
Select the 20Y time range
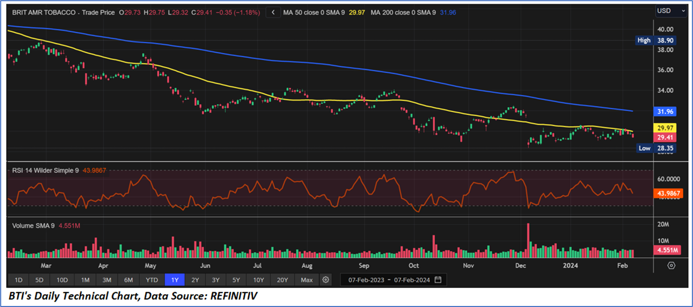point(283,280)
